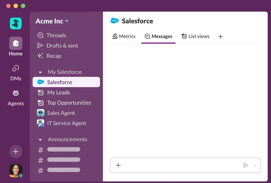Screen dimensions: 271x183
Task: Open the Recap view
Action: point(54,56)
